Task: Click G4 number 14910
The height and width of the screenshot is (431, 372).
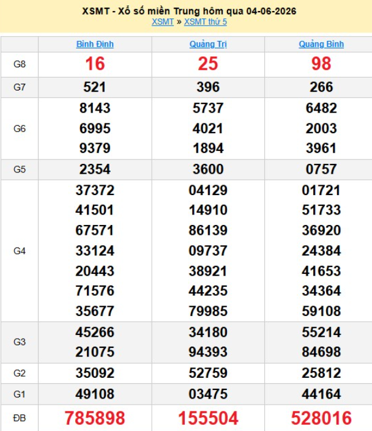Action: tap(208, 210)
